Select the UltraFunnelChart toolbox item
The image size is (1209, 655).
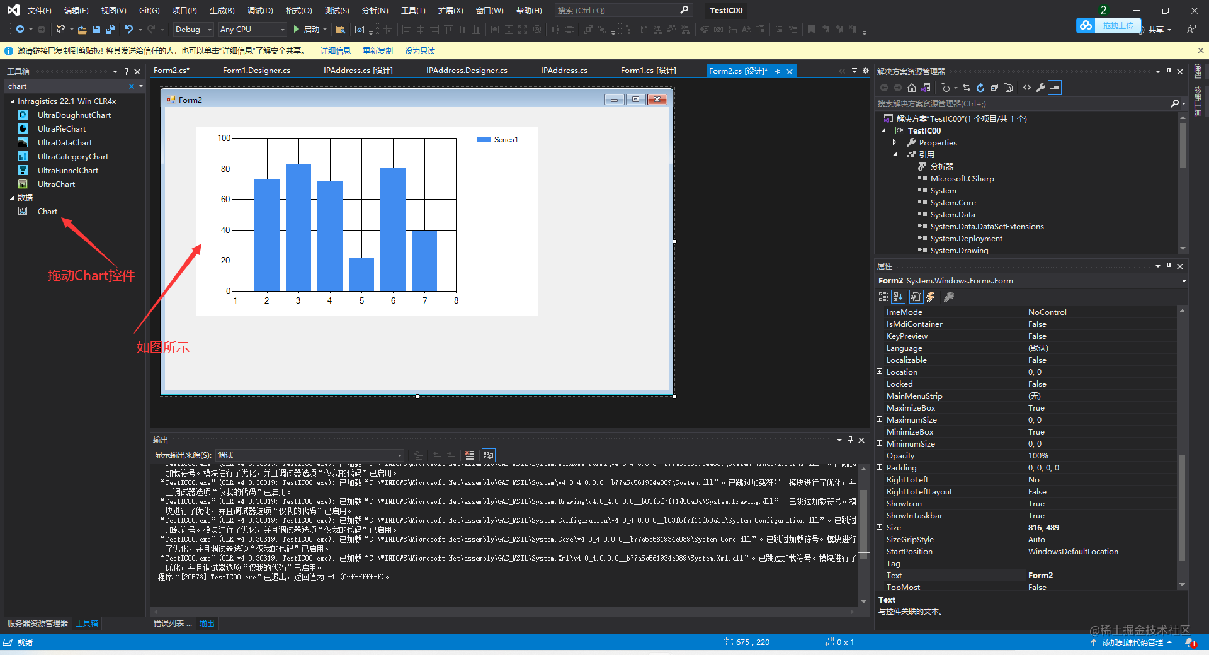67,171
